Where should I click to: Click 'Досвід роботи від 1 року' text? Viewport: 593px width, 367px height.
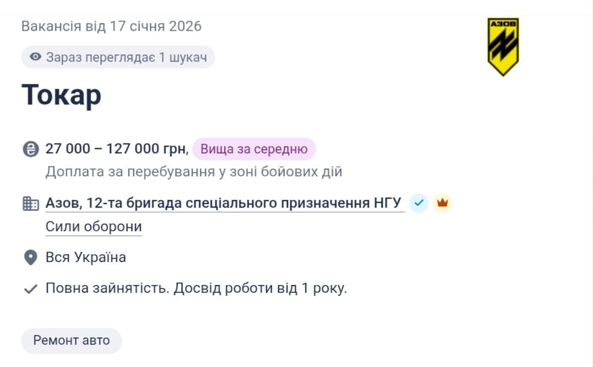tap(261, 289)
